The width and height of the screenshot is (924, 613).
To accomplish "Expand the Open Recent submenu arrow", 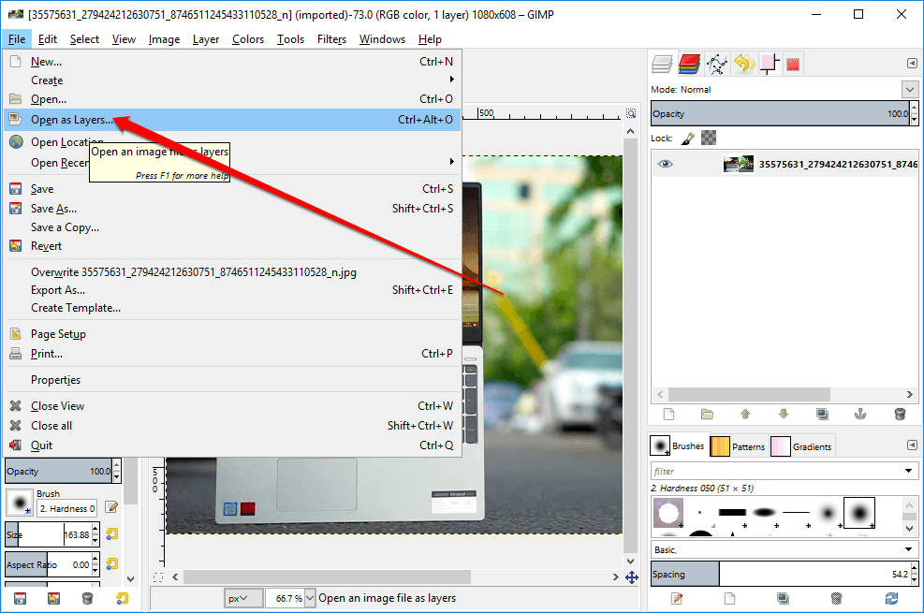I will pyautogui.click(x=451, y=161).
